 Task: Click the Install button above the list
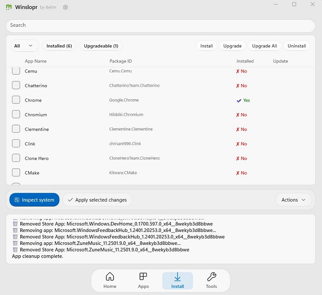[206, 46]
